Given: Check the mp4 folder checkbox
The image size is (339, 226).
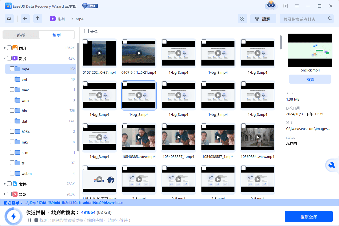Looking at the screenshot, I should (x=12, y=69).
